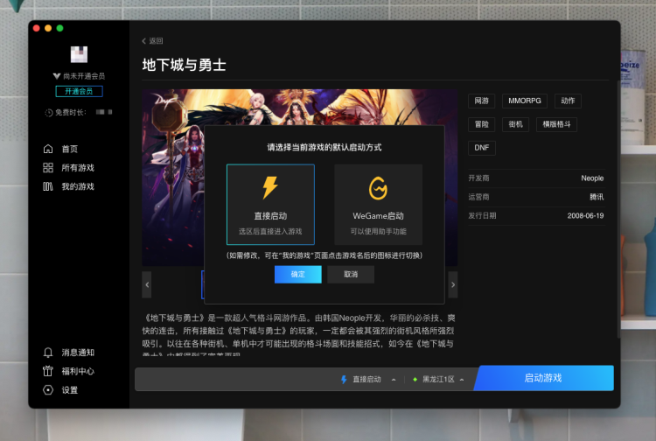
Task: Click the 动作 tag
Action: pos(568,101)
